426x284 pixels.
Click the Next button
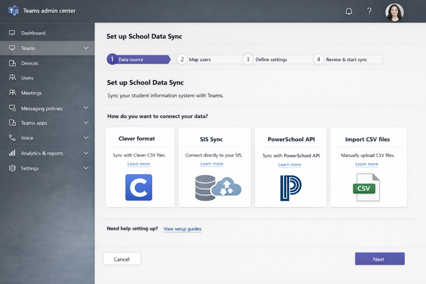coord(380,259)
